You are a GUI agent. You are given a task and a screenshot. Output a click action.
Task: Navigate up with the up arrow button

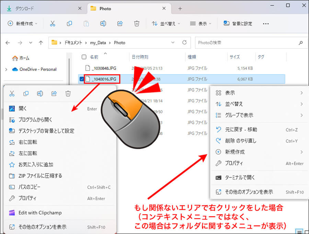point(41,43)
